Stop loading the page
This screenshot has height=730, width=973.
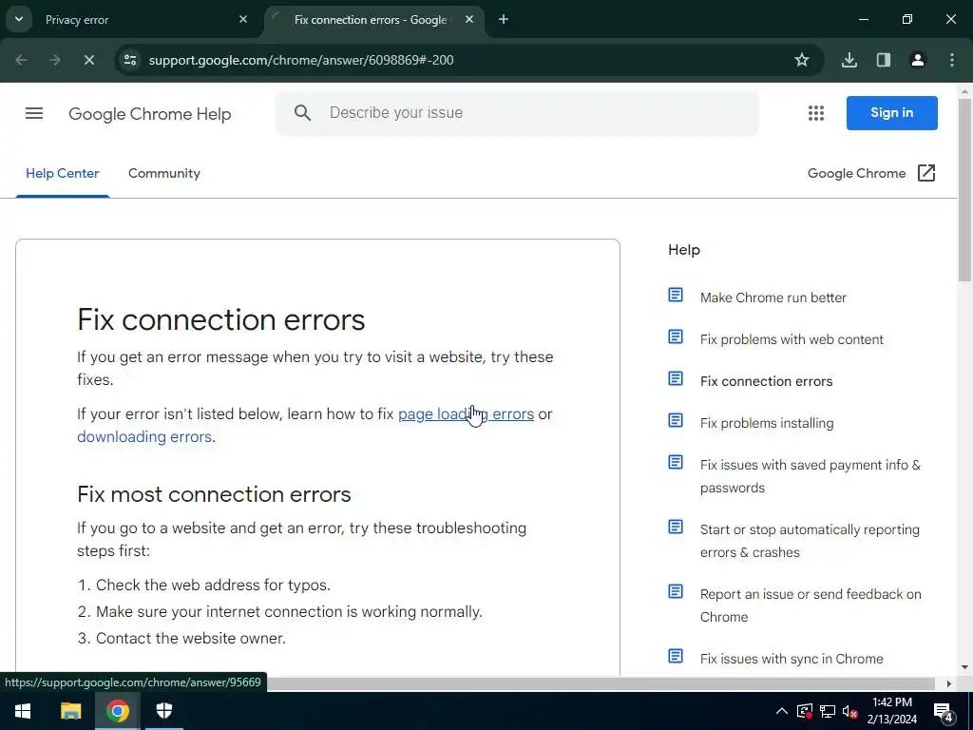[x=88, y=60]
